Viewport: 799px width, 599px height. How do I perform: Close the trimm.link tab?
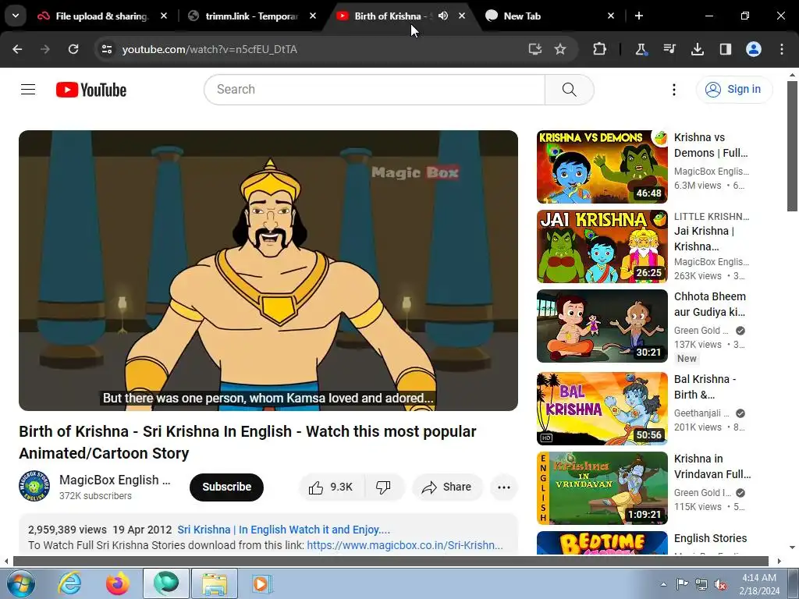pos(313,16)
